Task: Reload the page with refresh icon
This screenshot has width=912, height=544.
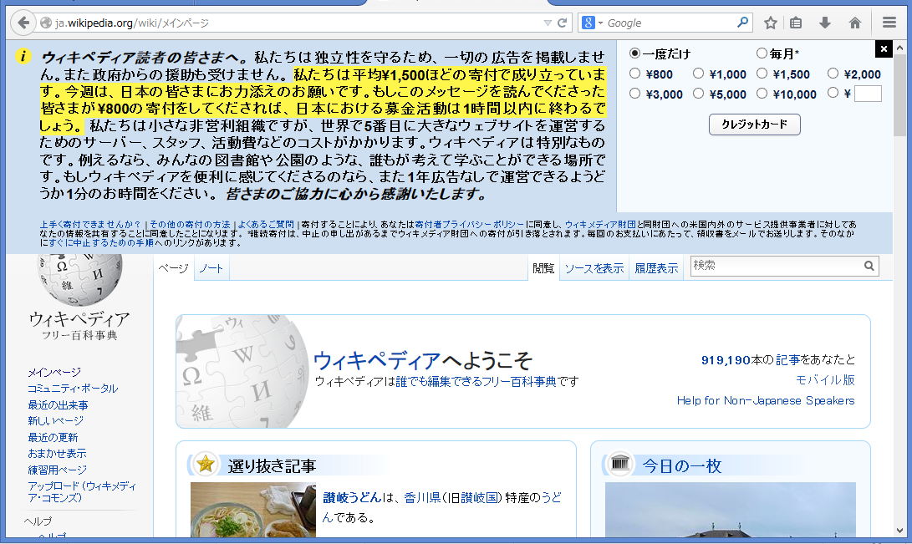Action: 562,23
